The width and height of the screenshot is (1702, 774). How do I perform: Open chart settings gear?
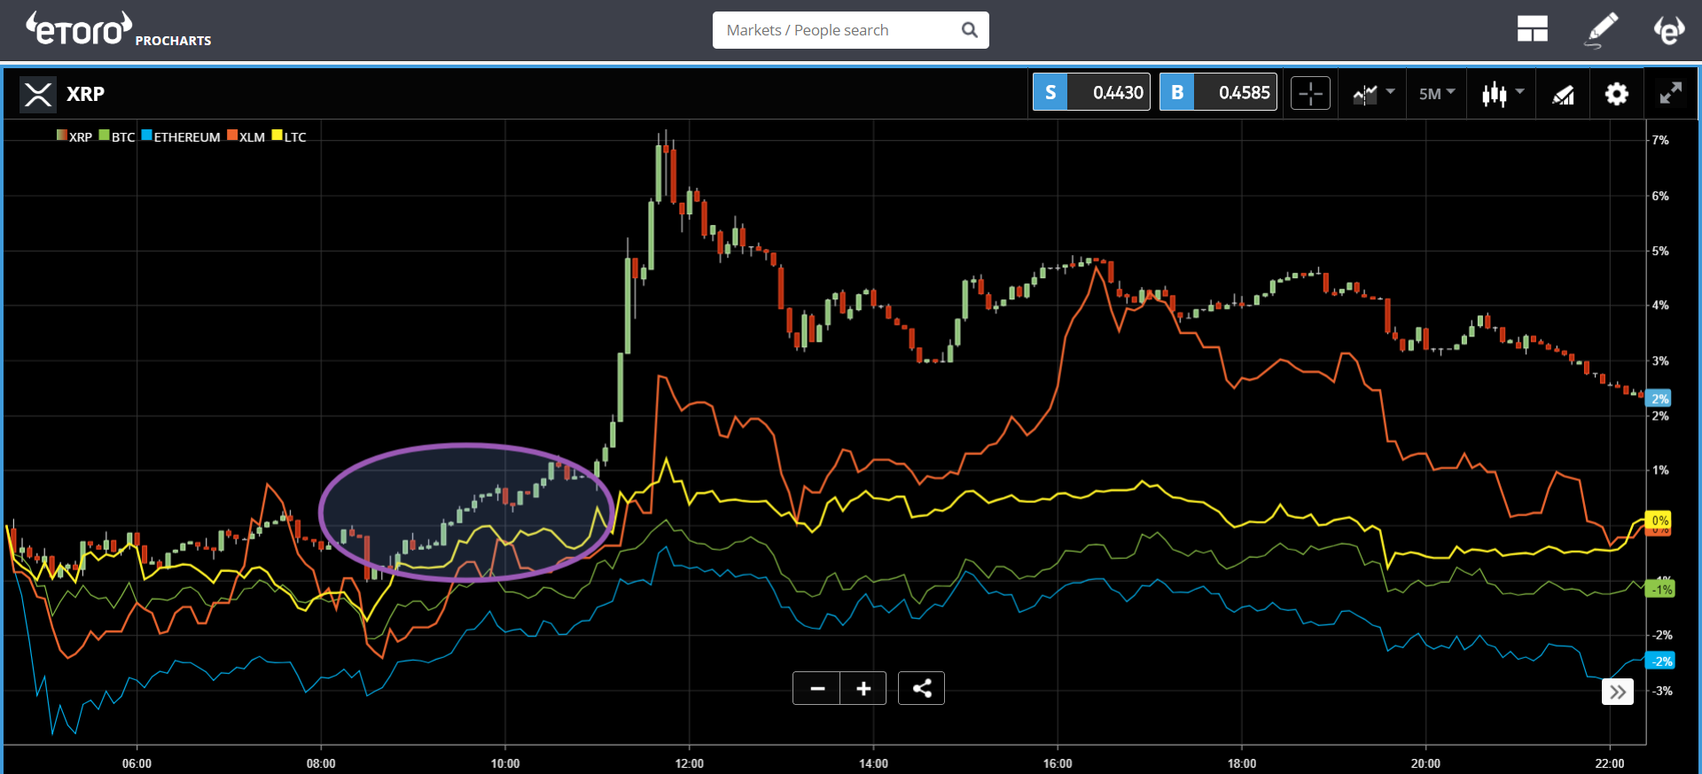click(1616, 94)
